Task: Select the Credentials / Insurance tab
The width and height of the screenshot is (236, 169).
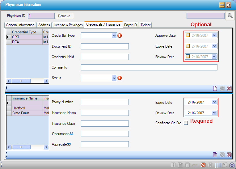Action: click(x=103, y=24)
